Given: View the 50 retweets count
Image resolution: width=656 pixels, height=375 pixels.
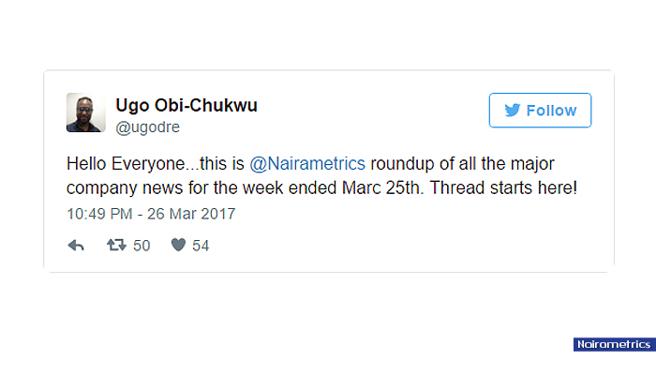Looking at the screenshot, I should [x=142, y=246].
